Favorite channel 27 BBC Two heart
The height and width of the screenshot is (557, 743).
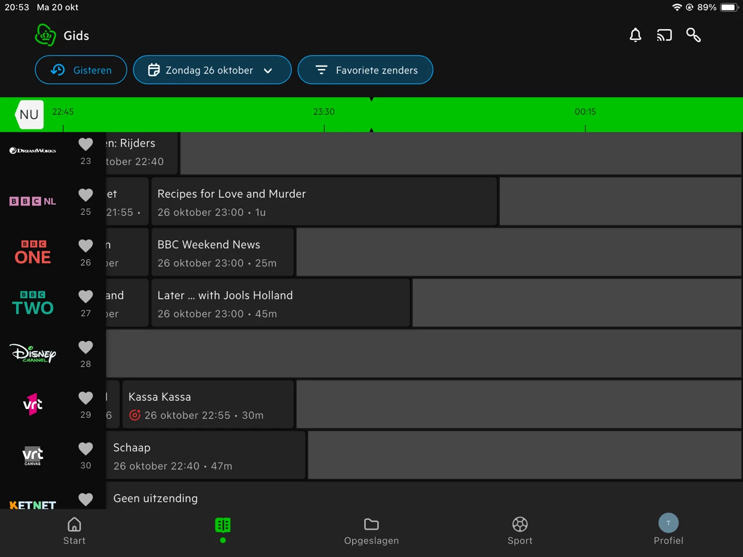pos(85,296)
